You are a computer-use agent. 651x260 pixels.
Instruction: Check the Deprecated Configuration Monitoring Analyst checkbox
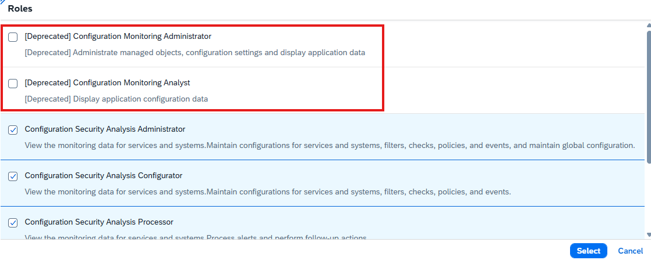(x=13, y=84)
